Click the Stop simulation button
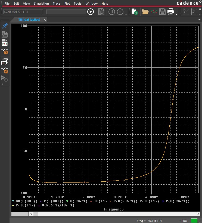The width and height of the screenshot is (202, 223). click(120, 12)
